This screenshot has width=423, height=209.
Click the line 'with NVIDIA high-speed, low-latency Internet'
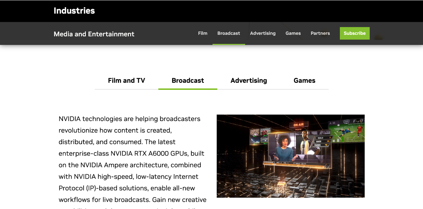click(x=128, y=177)
